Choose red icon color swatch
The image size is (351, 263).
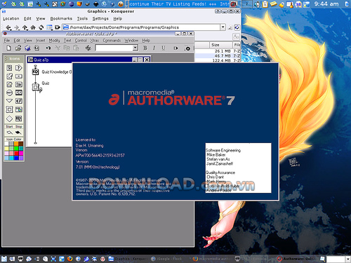coord(16,153)
